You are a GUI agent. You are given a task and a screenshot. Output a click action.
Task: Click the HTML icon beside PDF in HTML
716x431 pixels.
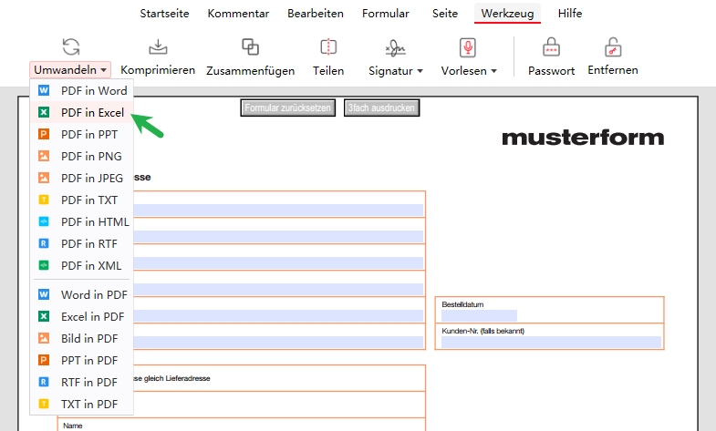(44, 221)
